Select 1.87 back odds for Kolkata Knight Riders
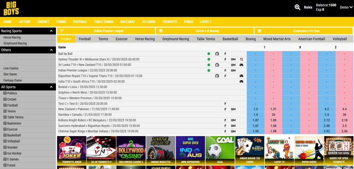Screen dimensions: 354x169 [255, 120]
